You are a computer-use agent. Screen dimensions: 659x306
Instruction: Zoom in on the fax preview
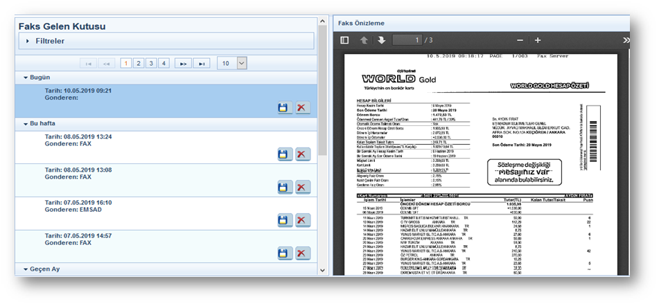coord(538,40)
